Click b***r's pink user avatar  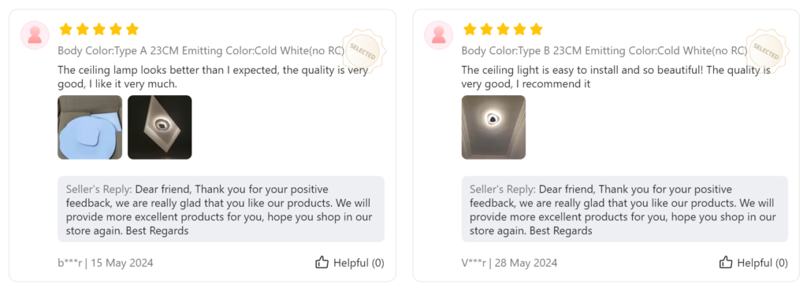[35, 35]
